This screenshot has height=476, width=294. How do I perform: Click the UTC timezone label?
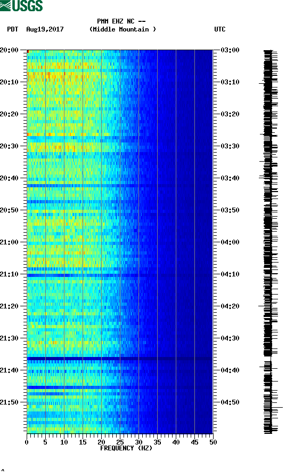click(x=220, y=29)
